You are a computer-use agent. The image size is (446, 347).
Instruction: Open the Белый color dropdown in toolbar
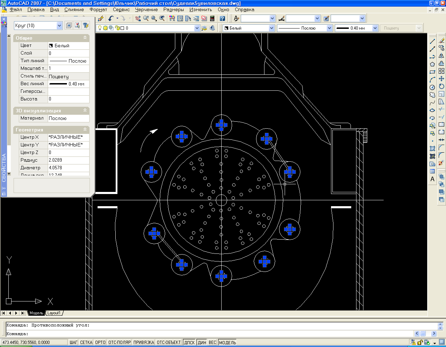pyautogui.click(x=271, y=28)
